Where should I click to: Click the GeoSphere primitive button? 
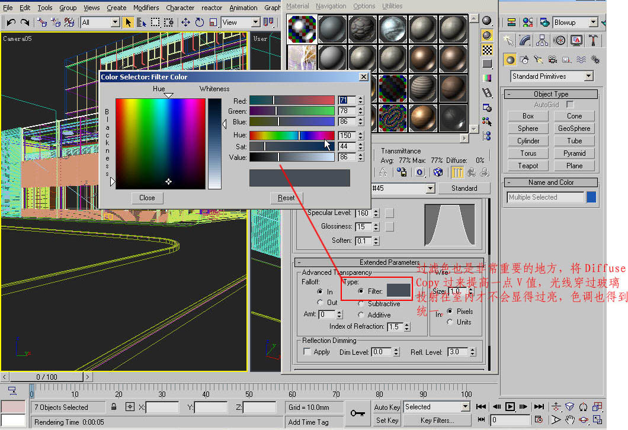574,129
